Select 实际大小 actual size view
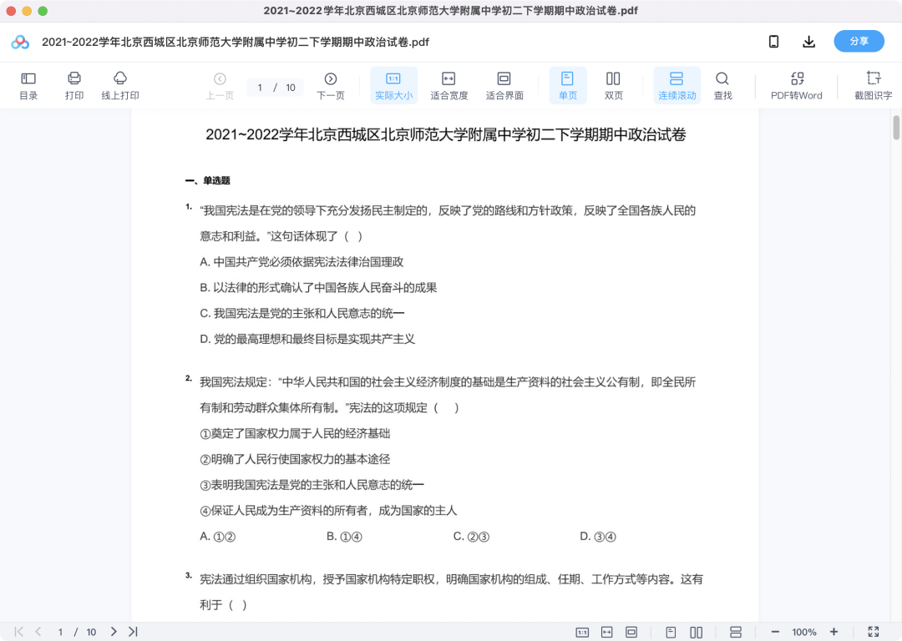This screenshot has width=902, height=641. pyautogui.click(x=393, y=86)
